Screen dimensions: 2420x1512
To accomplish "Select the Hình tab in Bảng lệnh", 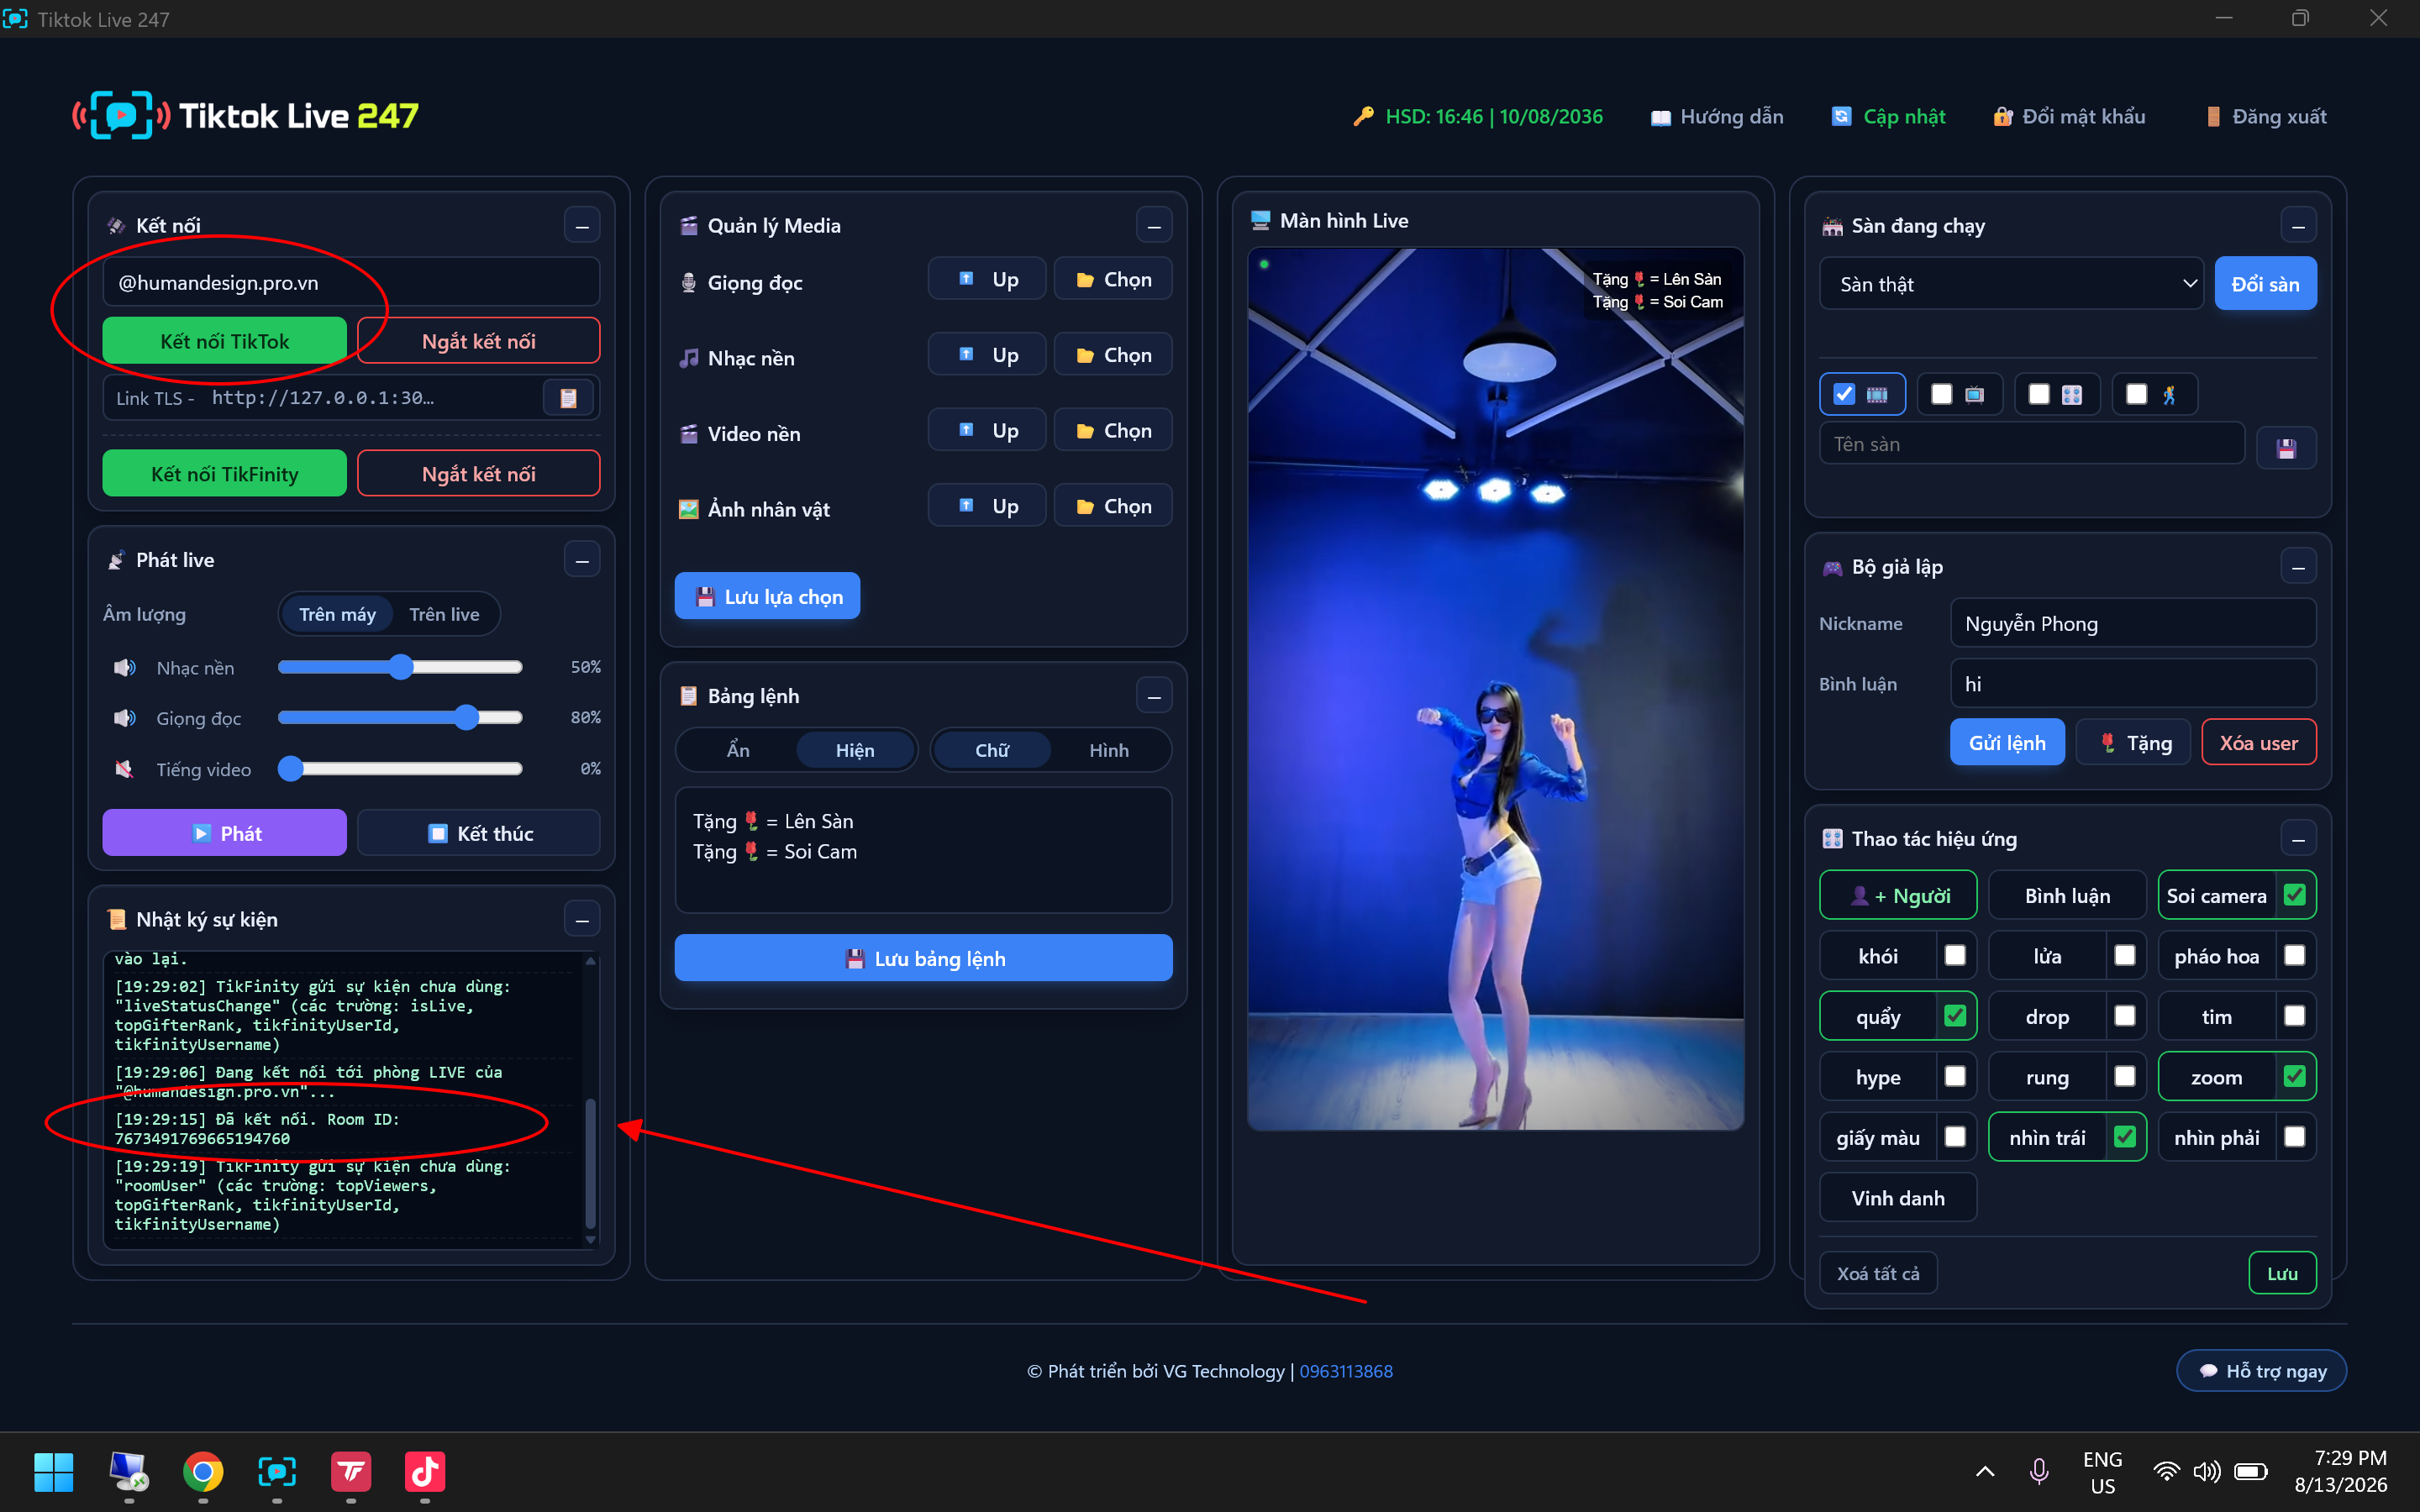I will pyautogui.click(x=1109, y=750).
